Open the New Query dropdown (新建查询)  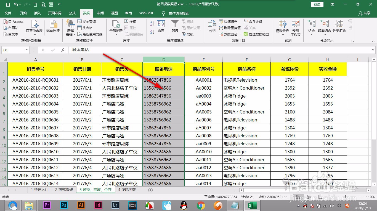pyautogui.click(x=71, y=28)
